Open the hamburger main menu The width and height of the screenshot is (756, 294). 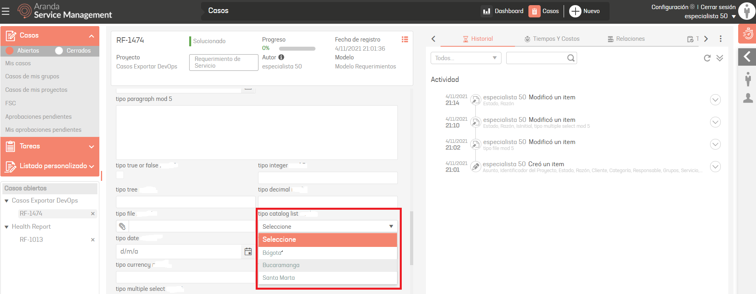point(6,11)
